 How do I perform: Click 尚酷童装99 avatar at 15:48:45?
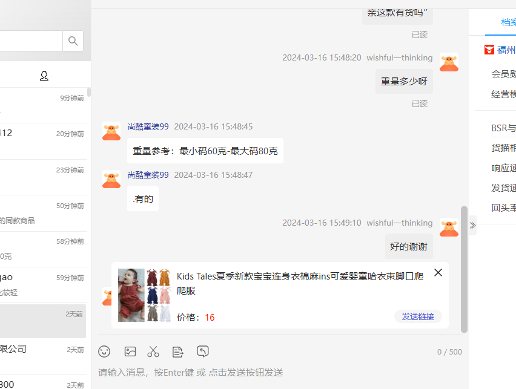tap(111, 131)
